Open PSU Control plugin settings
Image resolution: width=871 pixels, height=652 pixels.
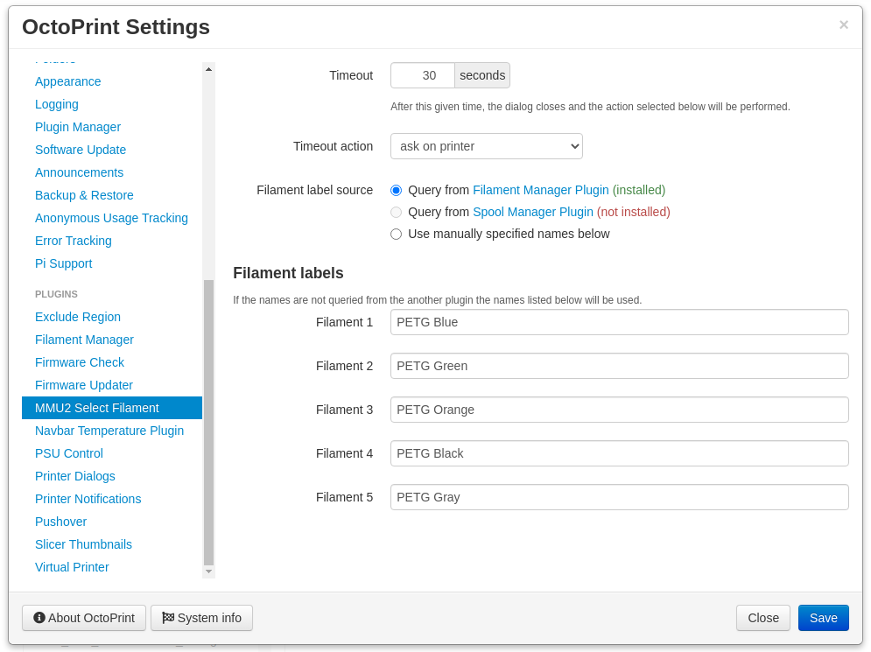69,453
